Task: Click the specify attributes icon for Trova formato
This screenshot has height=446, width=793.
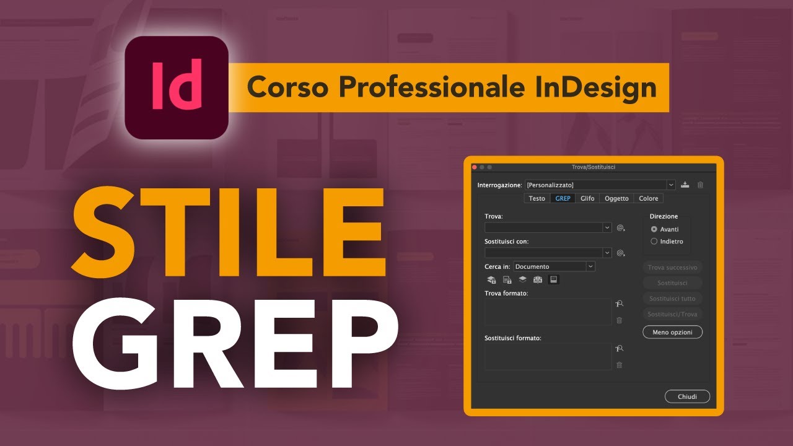Action: click(x=619, y=304)
